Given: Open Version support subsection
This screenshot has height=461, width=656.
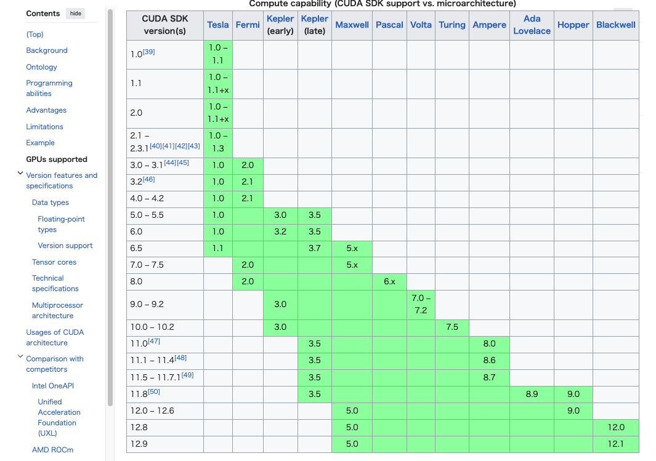Looking at the screenshot, I should pyautogui.click(x=65, y=246).
